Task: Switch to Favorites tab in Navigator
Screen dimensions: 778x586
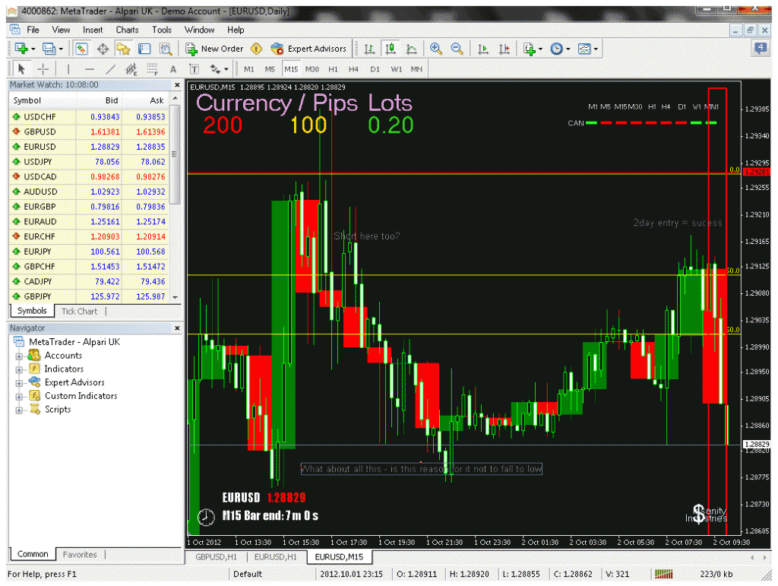Action: pyautogui.click(x=79, y=554)
